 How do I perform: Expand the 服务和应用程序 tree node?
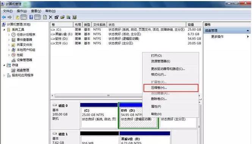pos(4,75)
